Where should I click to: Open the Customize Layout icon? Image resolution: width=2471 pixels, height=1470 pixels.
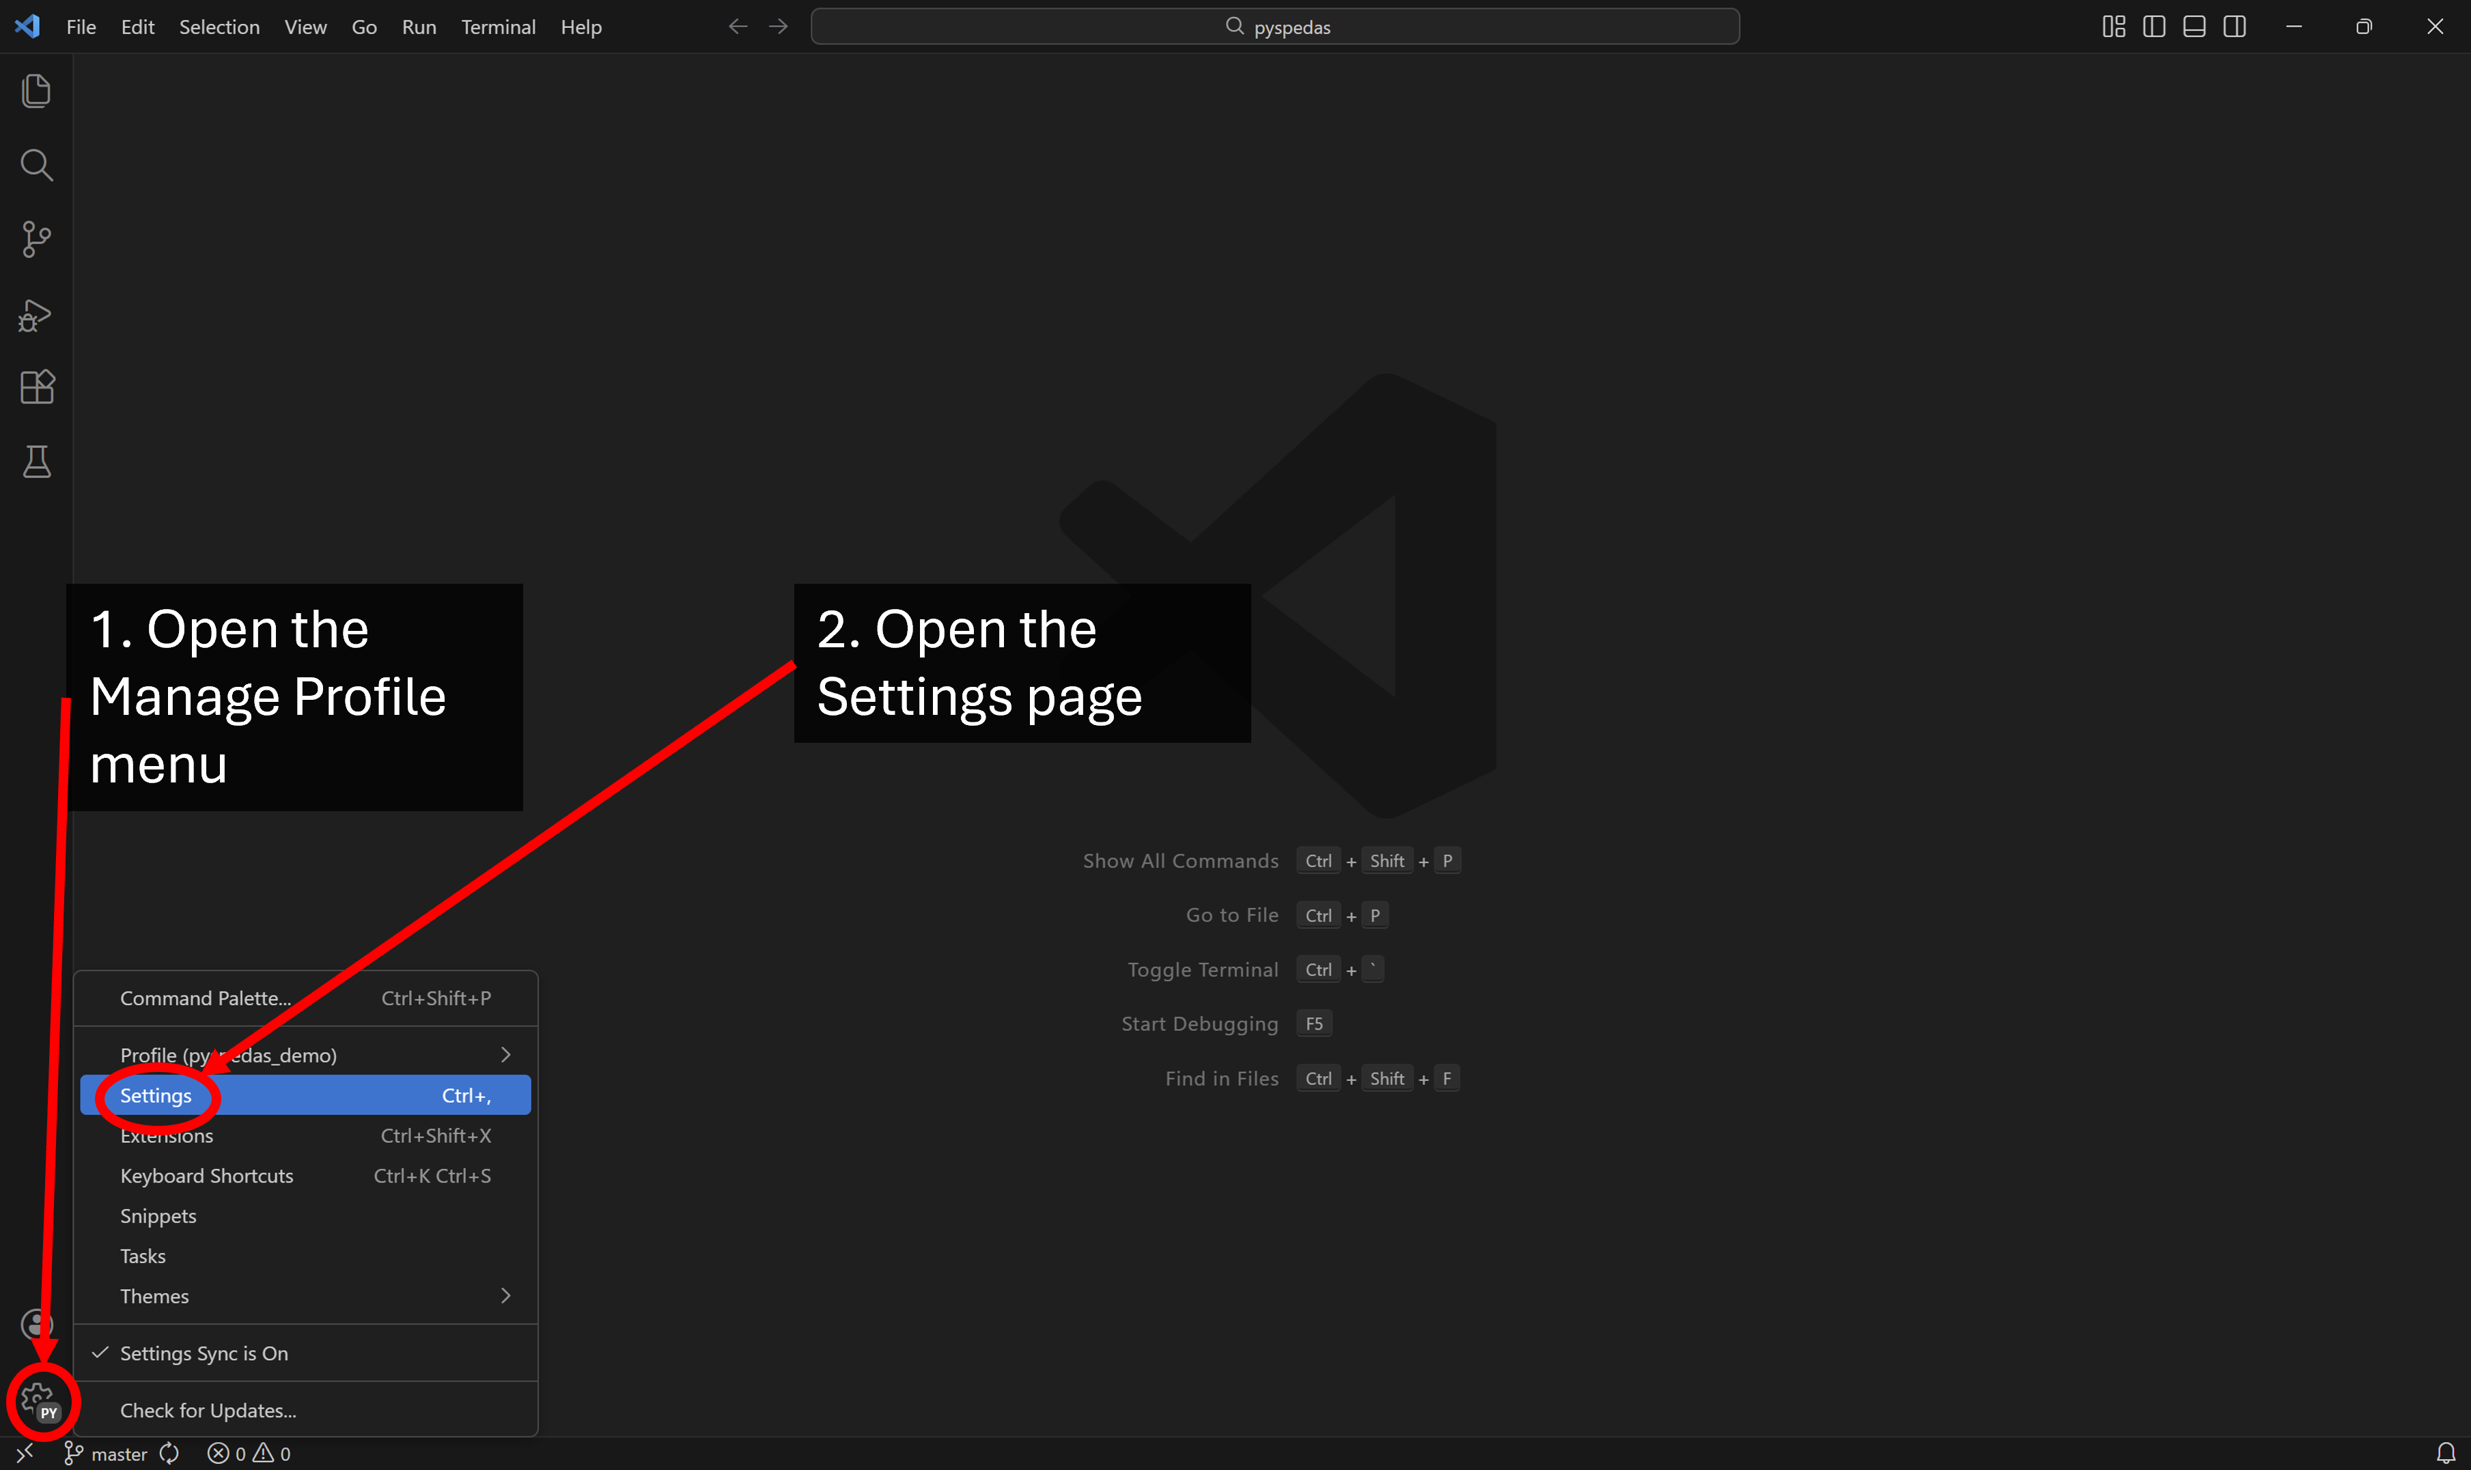pos(2113,27)
